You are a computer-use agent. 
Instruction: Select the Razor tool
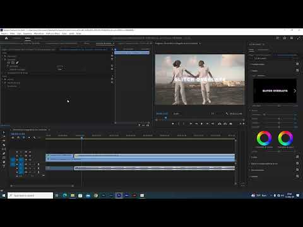coord(4,145)
